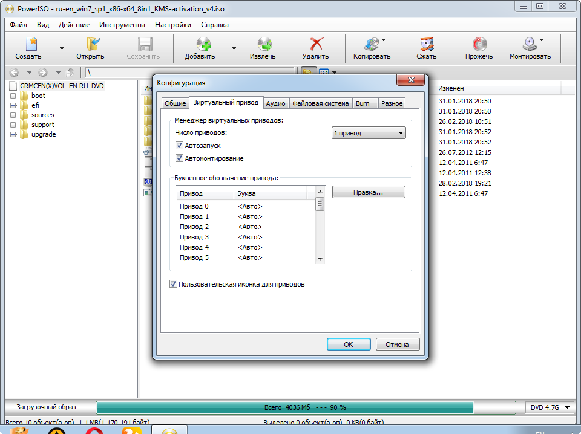Close the Конфигурация dialog
Image resolution: width=581 pixels, height=434 pixels.
410,80
